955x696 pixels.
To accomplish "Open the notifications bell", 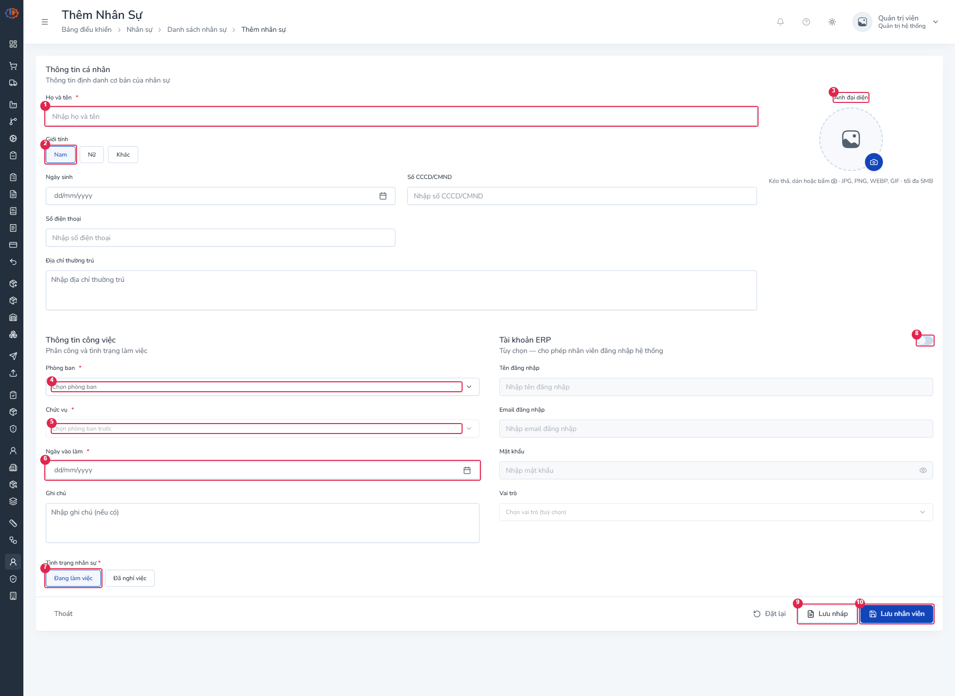I will coord(780,22).
